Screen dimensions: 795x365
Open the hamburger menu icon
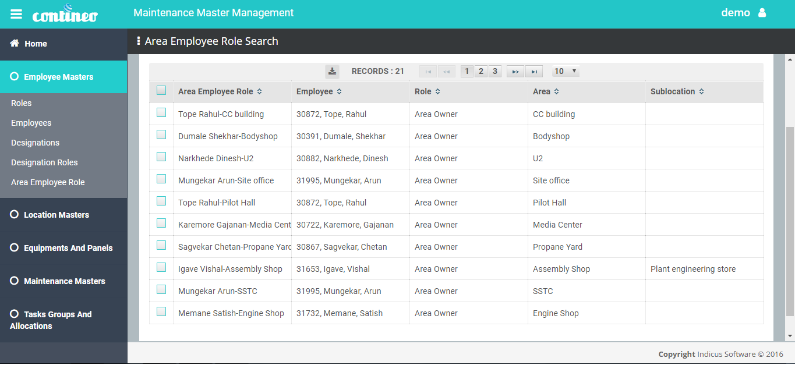16,14
